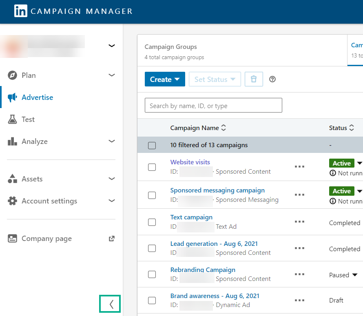Open Test via the flask icon
Screen dimensions: 363x316
pos(12,119)
